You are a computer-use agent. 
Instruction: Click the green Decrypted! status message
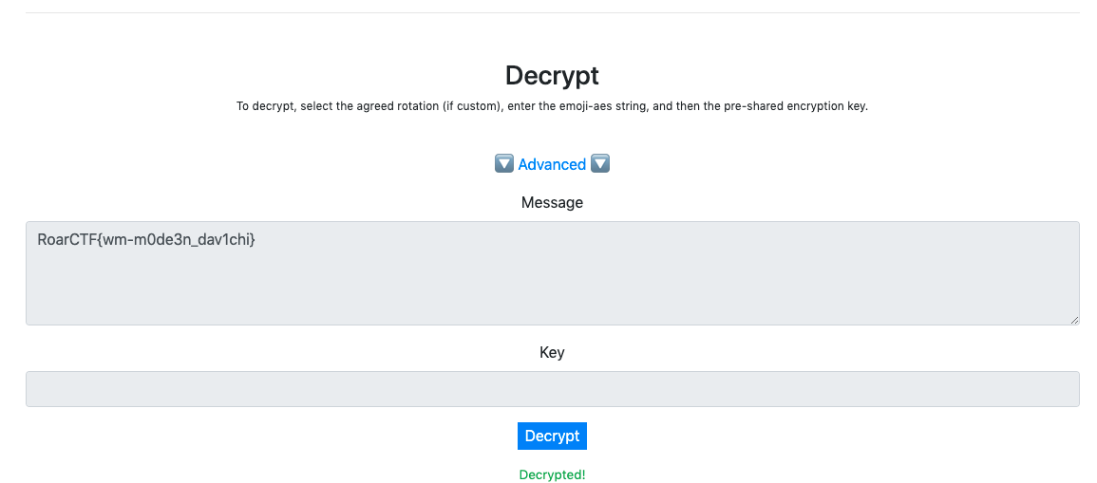coord(552,474)
